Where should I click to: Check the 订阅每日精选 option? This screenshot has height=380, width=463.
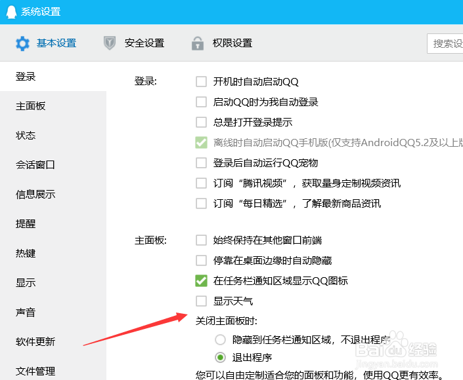[201, 204]
